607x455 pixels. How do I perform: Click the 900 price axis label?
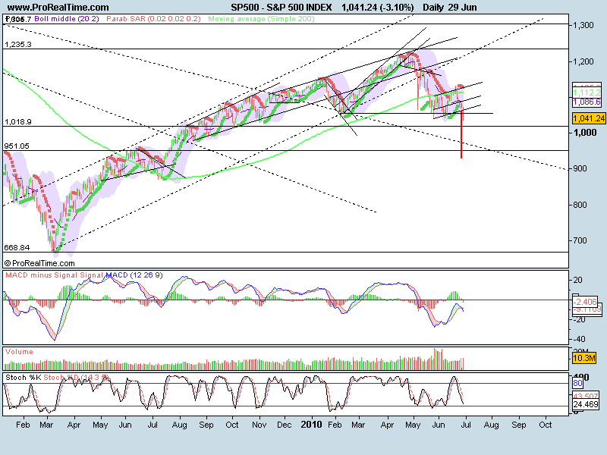pos(580,168)
